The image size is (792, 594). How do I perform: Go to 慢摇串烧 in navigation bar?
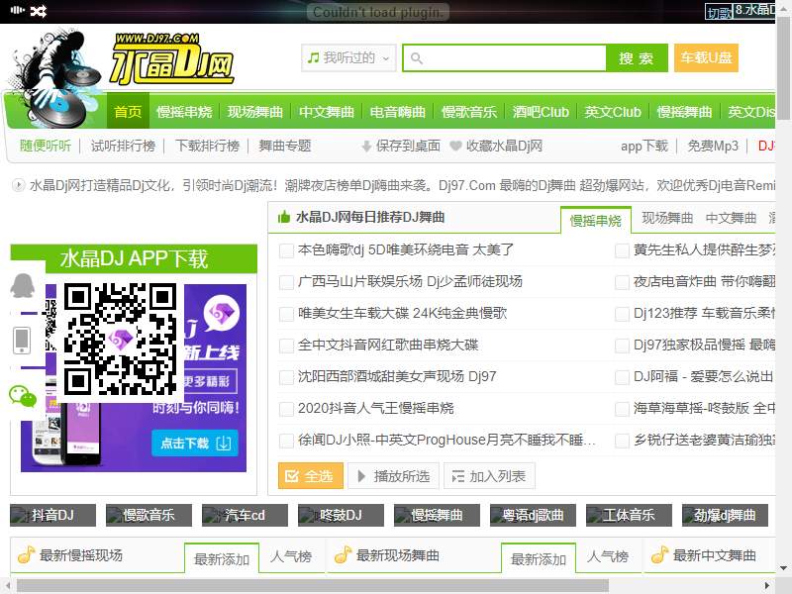[x=184, y=112]
